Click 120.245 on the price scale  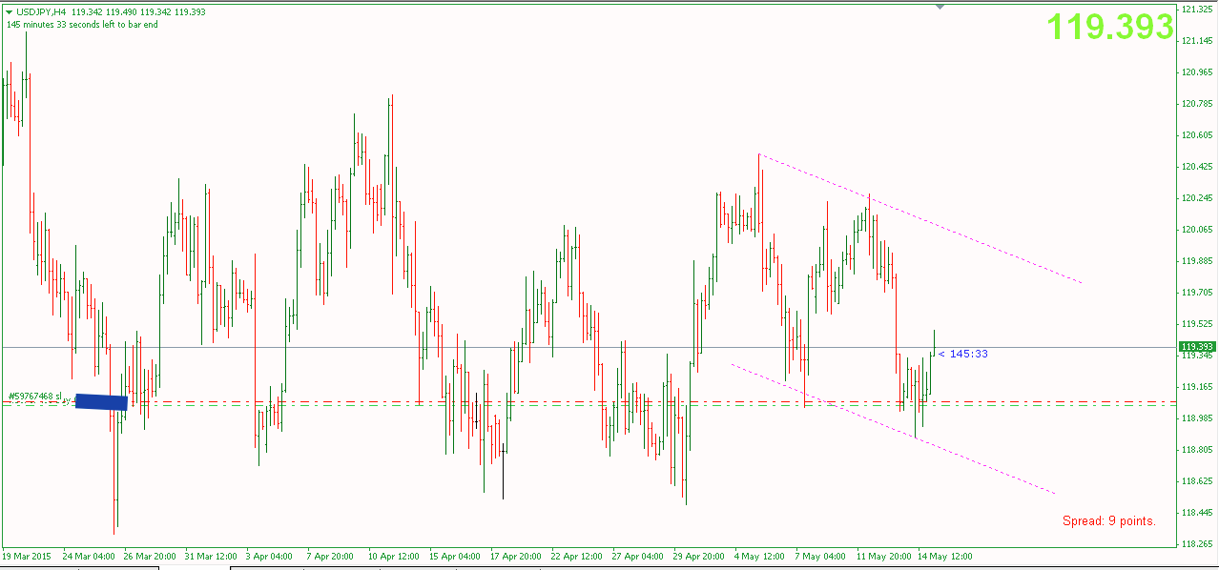(x=1195, y=198)
